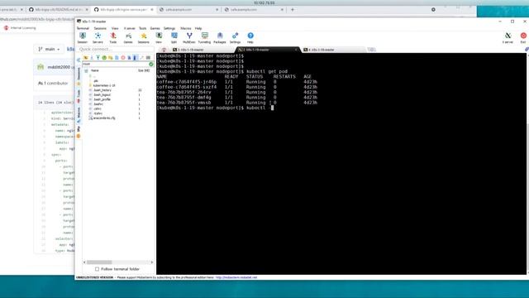The height and width of the screenshot is (298, 529).
Task: Open the Terminal menu
Action: click(x=83, y=28)
